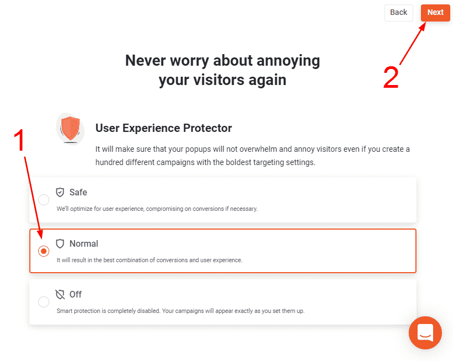Click the paragraph describing popups not overwhelming visitors
453x361 pixels.
point(252,156)
